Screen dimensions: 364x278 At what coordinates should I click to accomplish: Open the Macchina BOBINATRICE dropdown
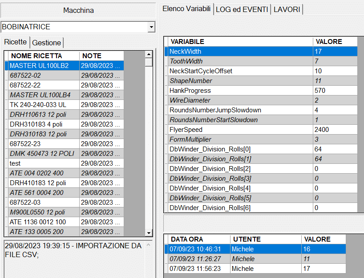pyautogui.click(x=152, y=27)
